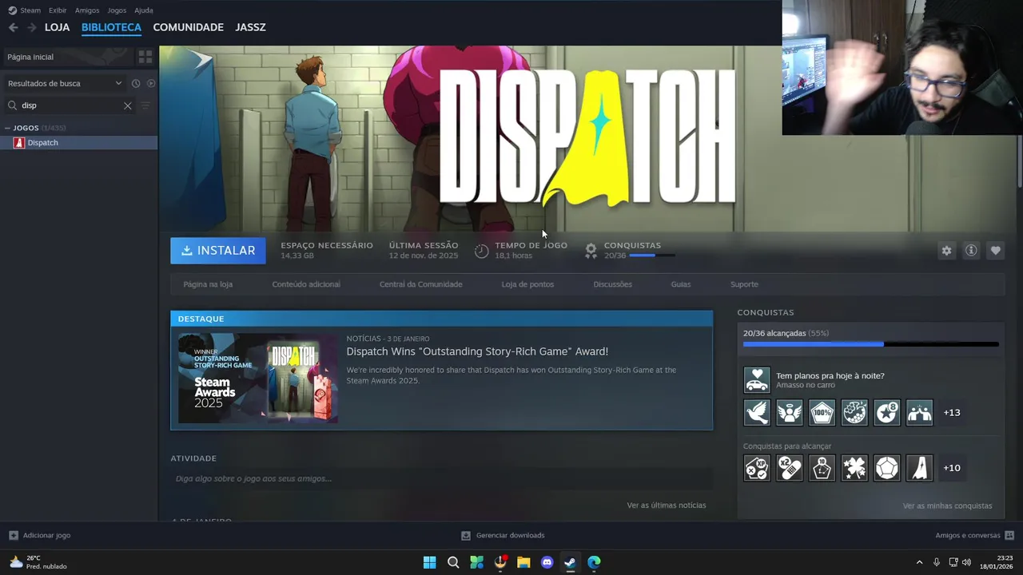Image resolution: width=1023 pixels, height=575 pixels.
Task: Show +10 more locked achievements
Action: pyautogui.click(x=952, y=468)
